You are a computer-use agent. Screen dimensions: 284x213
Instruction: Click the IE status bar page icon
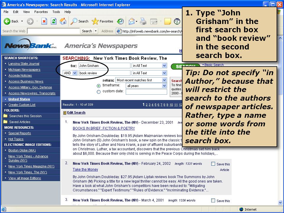[4, 209]
